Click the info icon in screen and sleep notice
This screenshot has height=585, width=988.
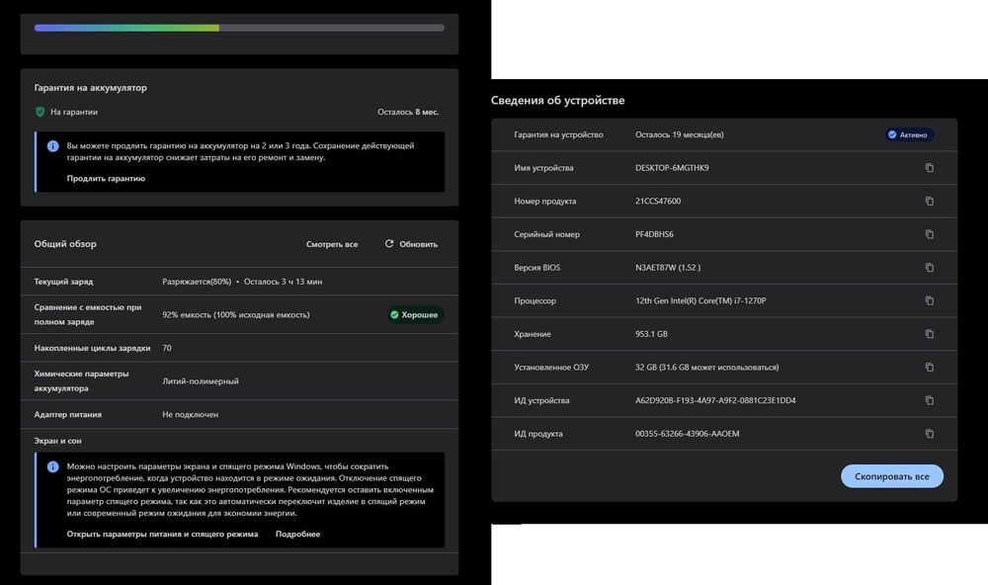(53, 466)
